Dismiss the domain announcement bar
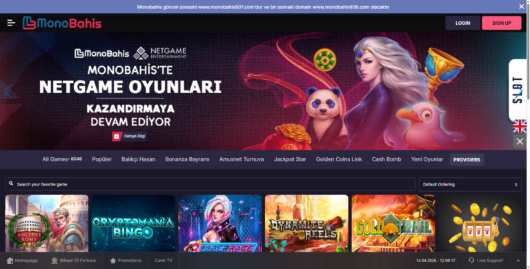 point(521,6)
